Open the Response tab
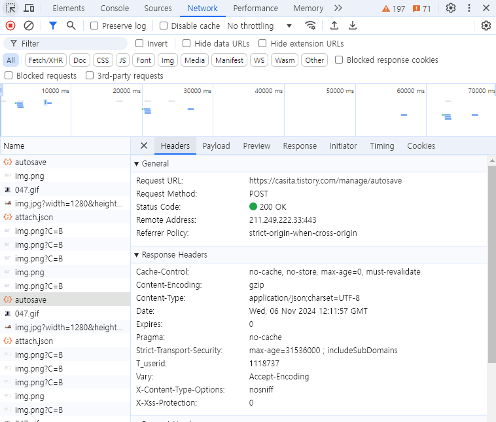 [300, 145]
